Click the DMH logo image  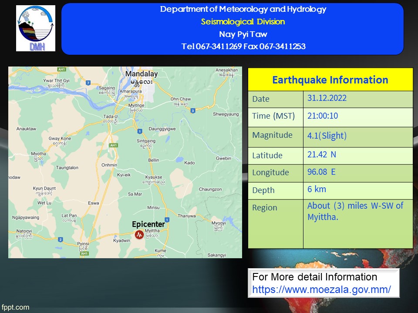tap(36, 28)
